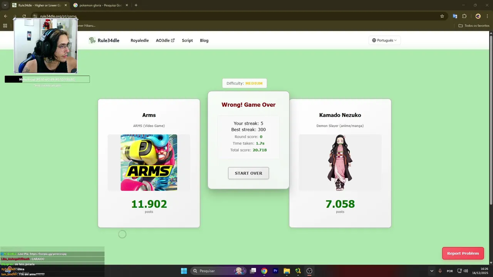Click the livepix link in chat
This screenshot has width=493, height=277.
[48, 254]
